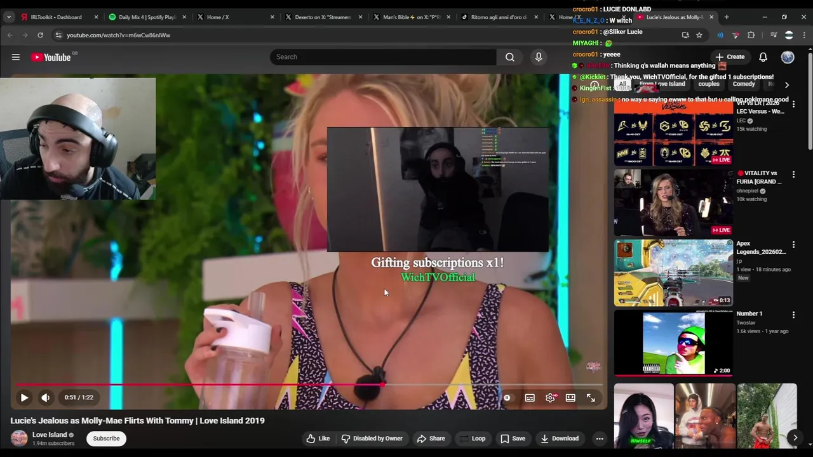
Task: Switch to theater mode
Action: [x=570, y=398]
